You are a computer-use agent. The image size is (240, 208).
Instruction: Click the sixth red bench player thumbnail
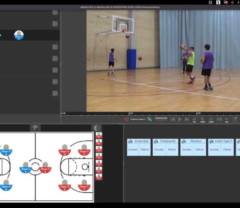[99, 170]
